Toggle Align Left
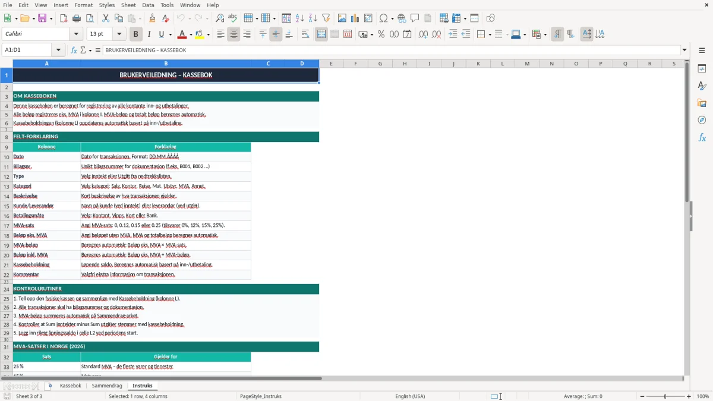Screen dimensions: 713x401 [x=220, y=34]
